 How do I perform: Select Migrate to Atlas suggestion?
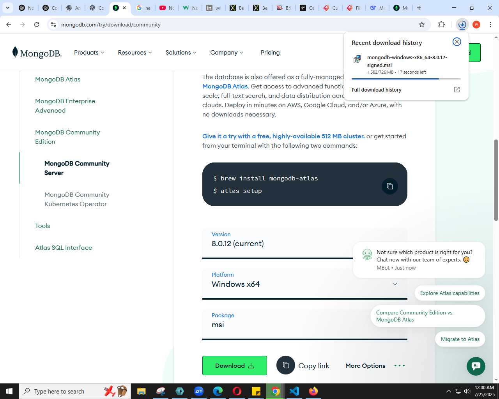[460, 339]
